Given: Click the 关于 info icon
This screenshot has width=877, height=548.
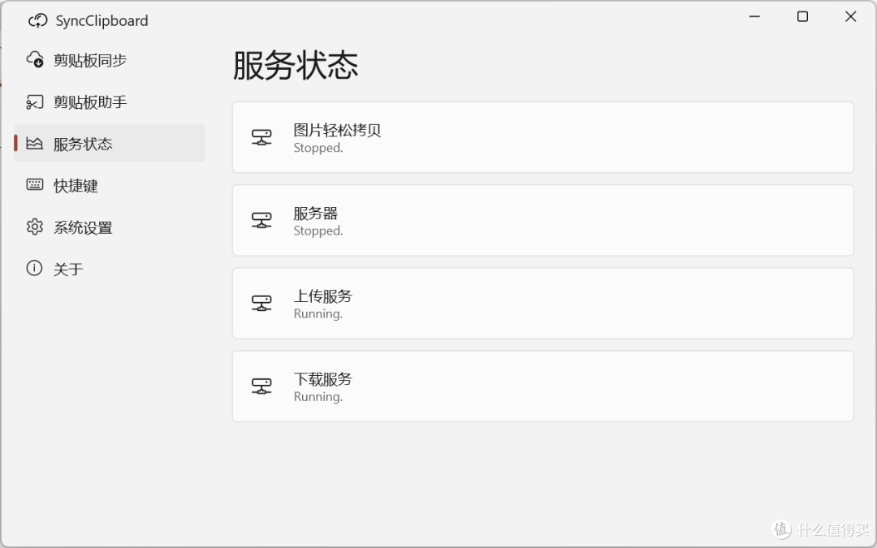Looking at the screenshot, I should pos(34,269).
